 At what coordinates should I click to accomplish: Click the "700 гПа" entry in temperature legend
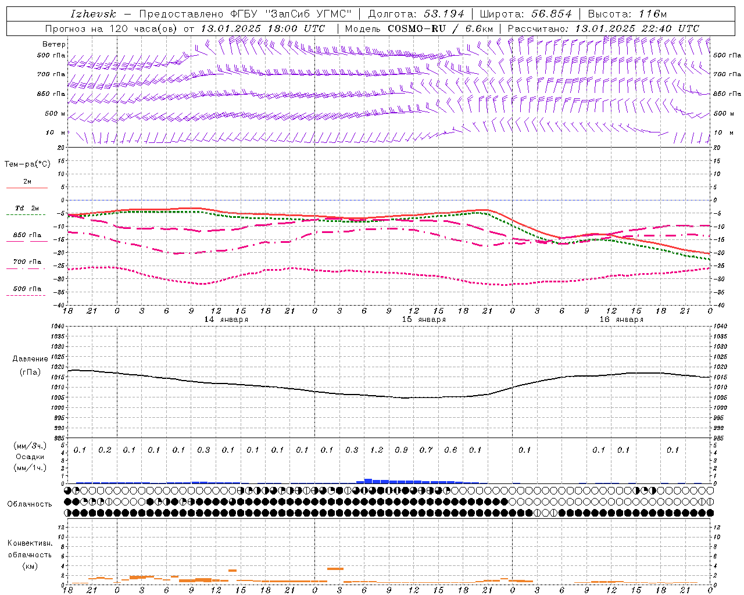(x=27, y=262)
